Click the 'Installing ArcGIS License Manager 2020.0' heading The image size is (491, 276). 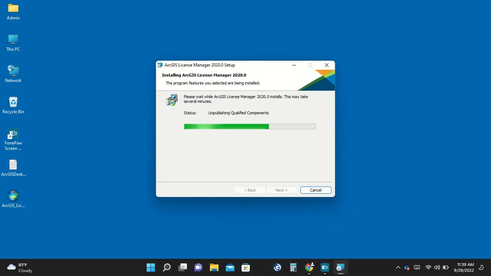(x=204, y=75)
